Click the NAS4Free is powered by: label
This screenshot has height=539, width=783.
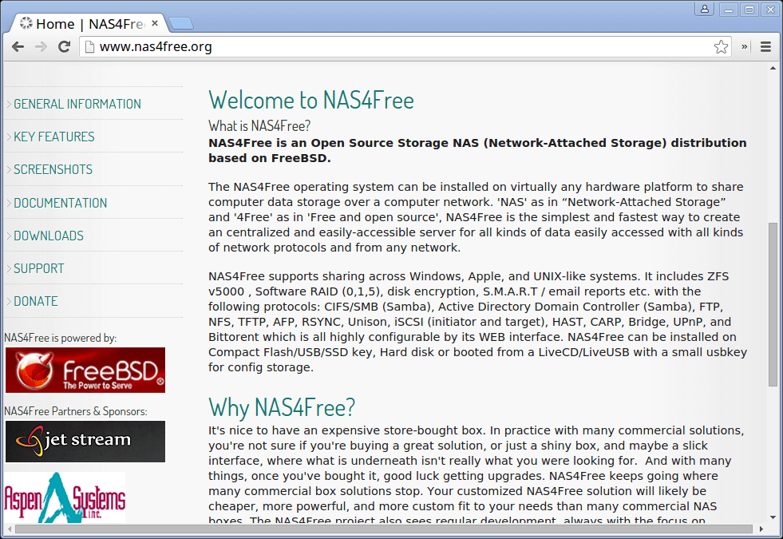pyautogui.click(x=61, y=338)
